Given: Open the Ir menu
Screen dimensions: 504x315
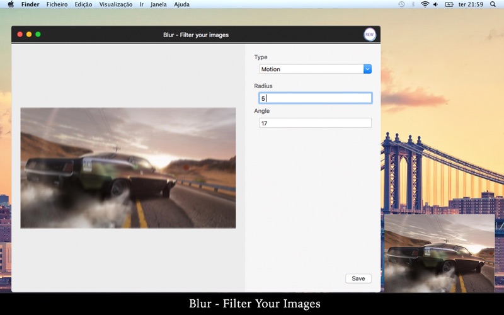Looking at the screenshot, I should [x=141, y=4].
